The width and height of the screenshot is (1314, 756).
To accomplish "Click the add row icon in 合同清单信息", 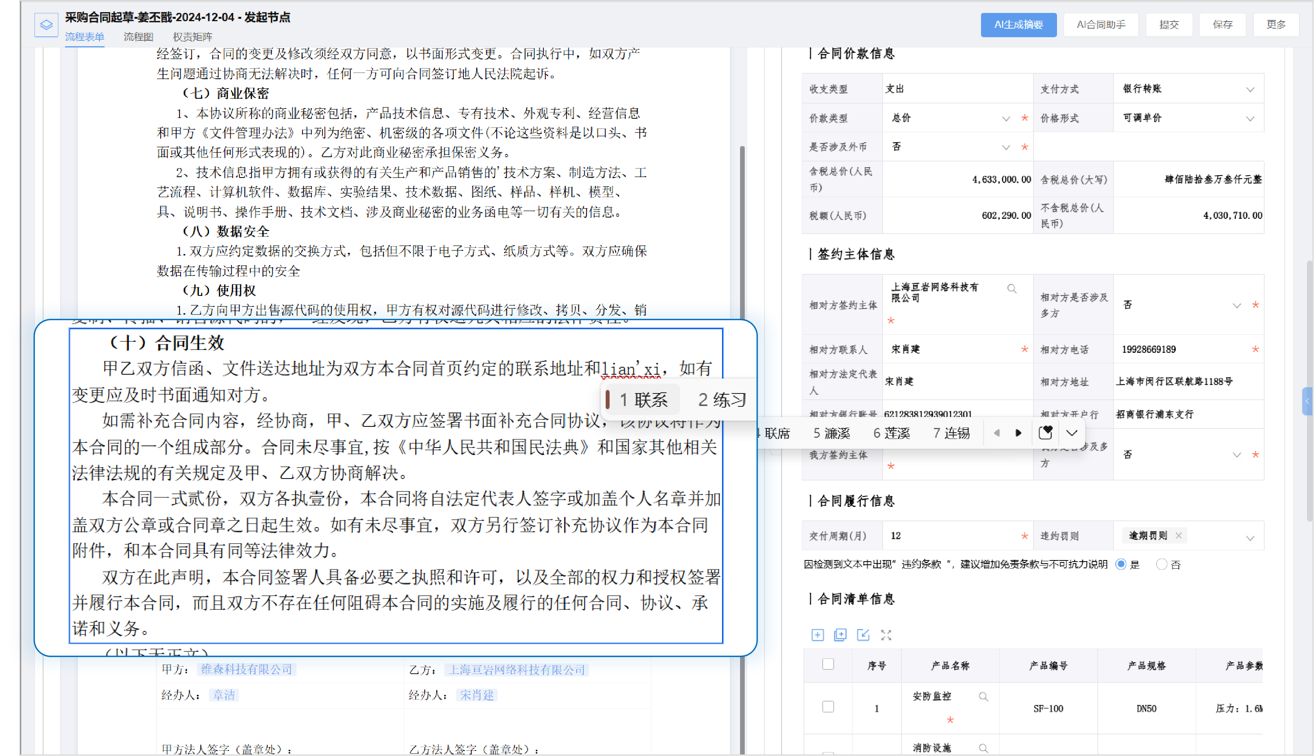I will click(x=817, y=635).
